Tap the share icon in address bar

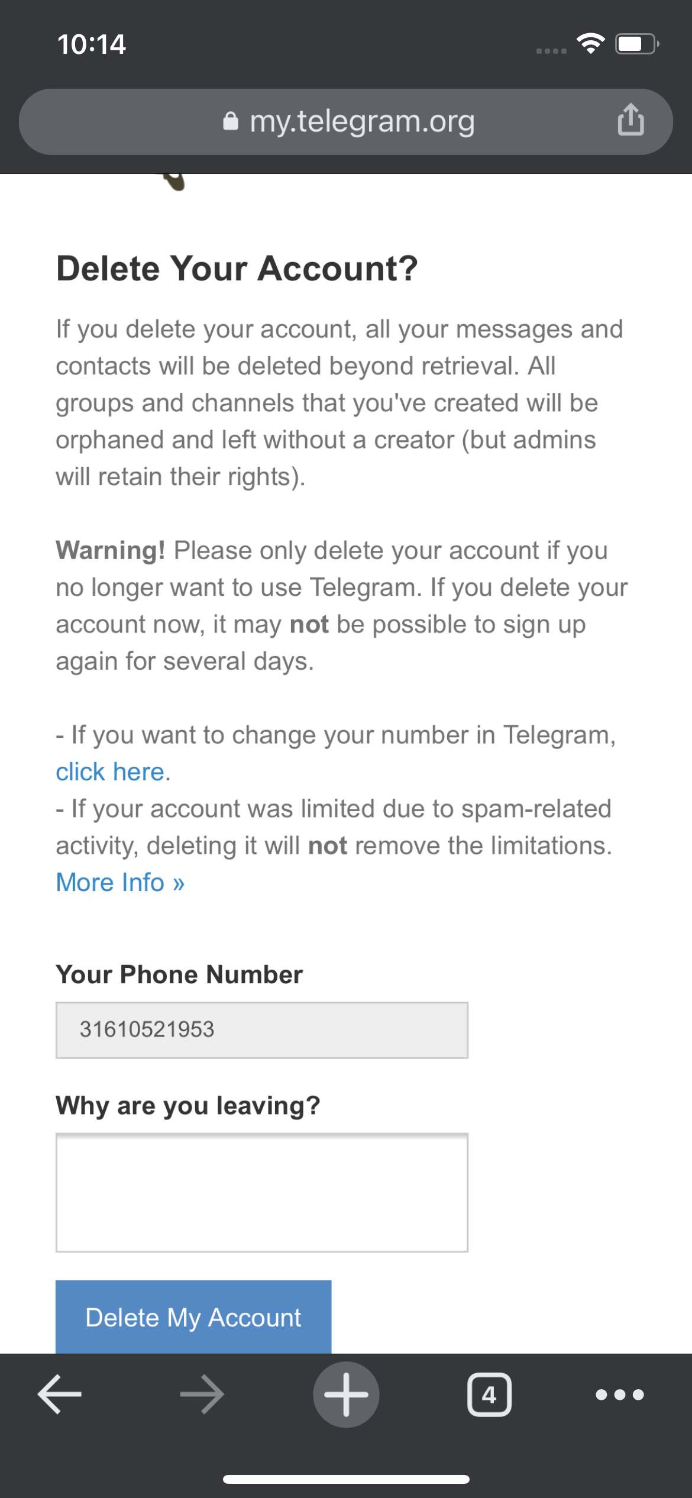(x=630, y=120)
